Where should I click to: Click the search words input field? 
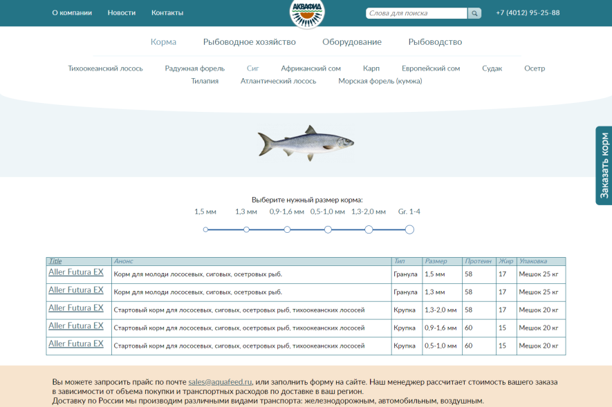416,13
